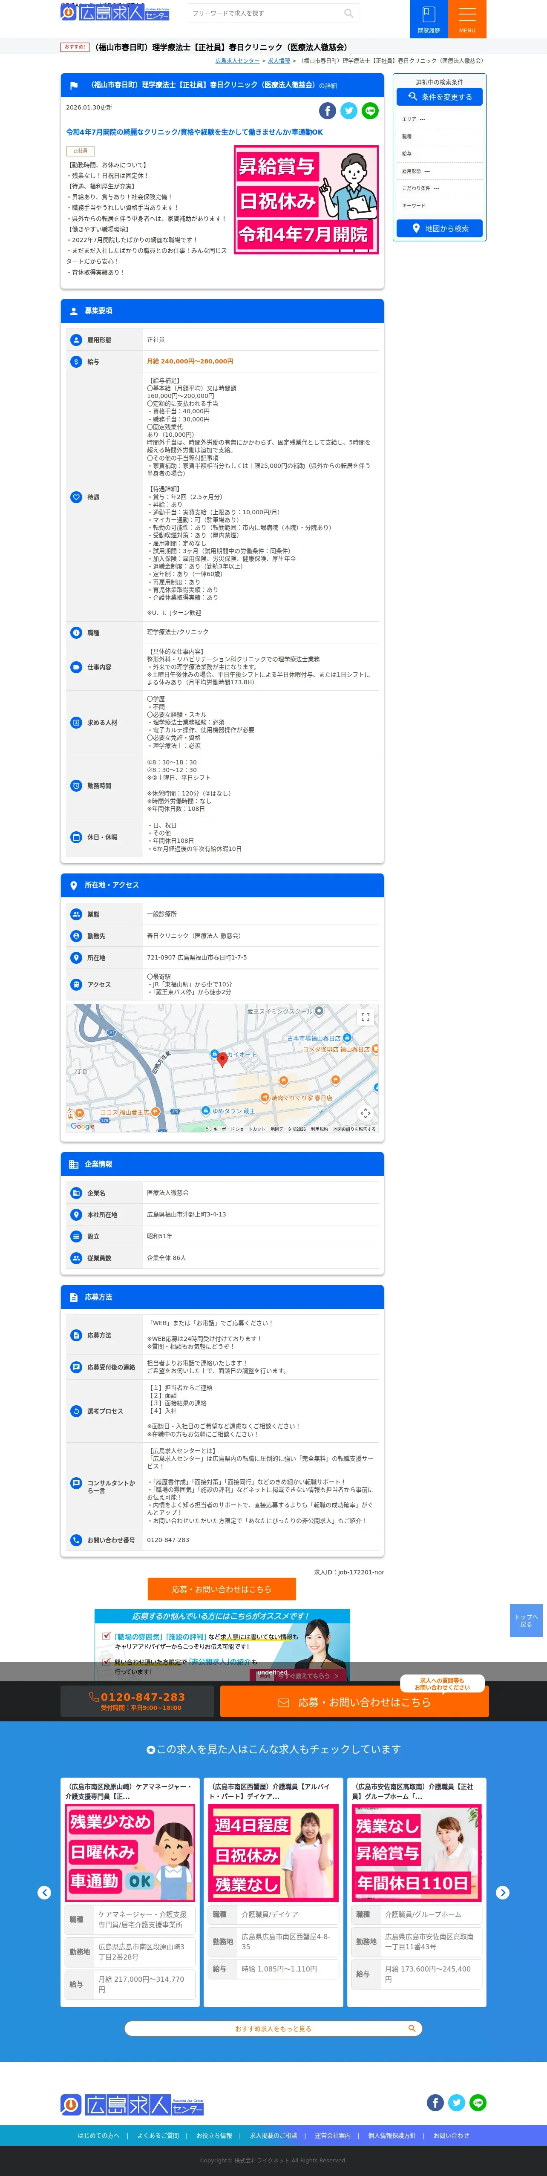The image size is (547, 2176).
Task: Click the 広島求人センター header logo
Action: coord(115,13)
